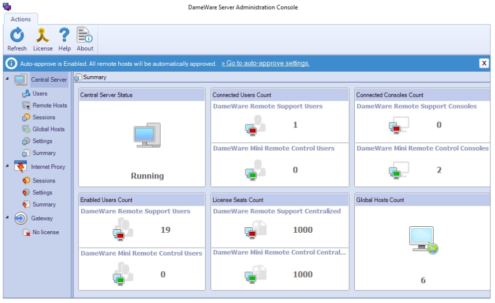Click enabled Remote Support Users count 19

pyautogui.click(x=166, y=230)
